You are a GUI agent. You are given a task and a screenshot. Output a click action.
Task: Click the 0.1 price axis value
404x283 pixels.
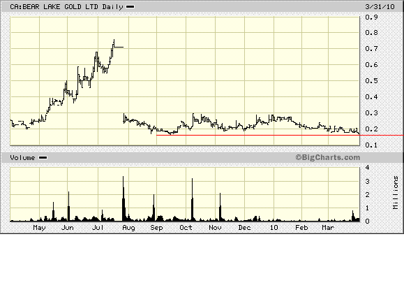coord(371,145)
